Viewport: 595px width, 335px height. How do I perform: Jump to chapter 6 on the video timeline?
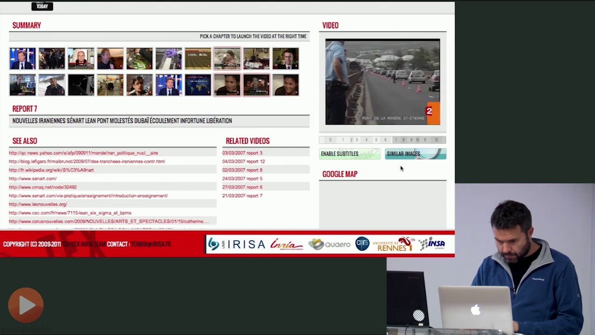385,140
